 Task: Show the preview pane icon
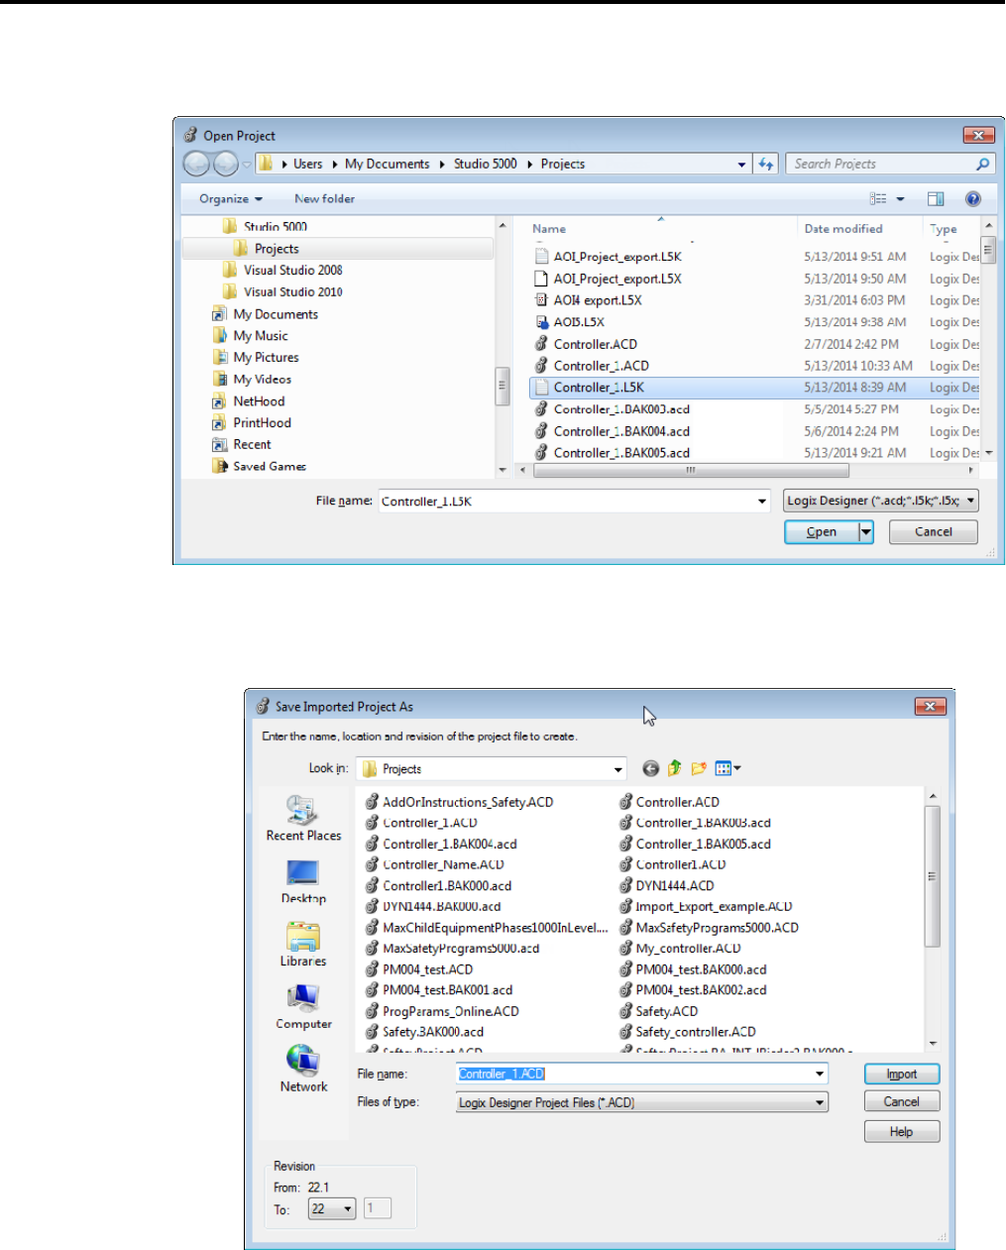[x=936, y=199]
